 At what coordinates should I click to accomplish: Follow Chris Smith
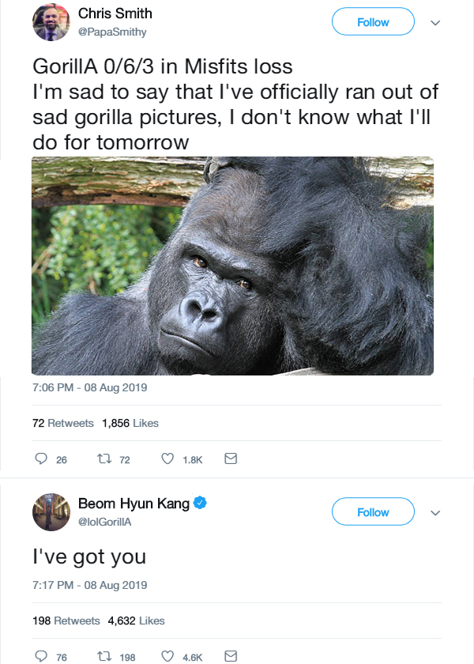pos(373,22)
